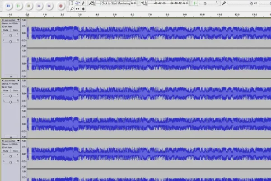Start playback with the green Play button
The width and height of the screenshot is (271, 181).
pos(19,6)
